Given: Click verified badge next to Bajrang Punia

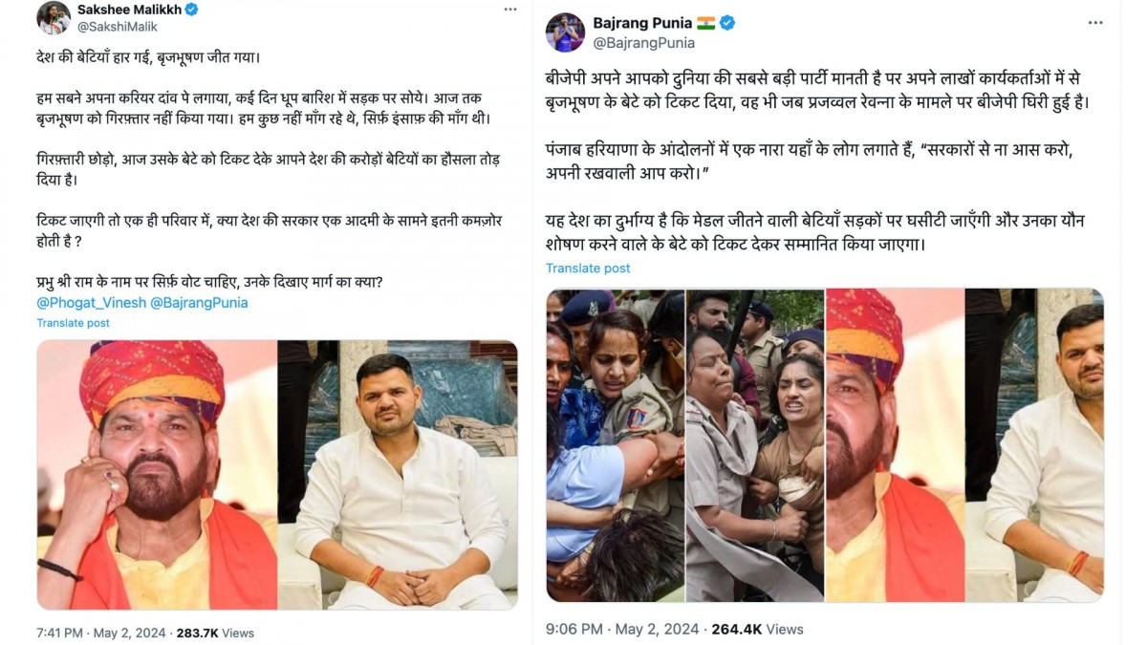Looking at the screenshot, I should 727,23.
